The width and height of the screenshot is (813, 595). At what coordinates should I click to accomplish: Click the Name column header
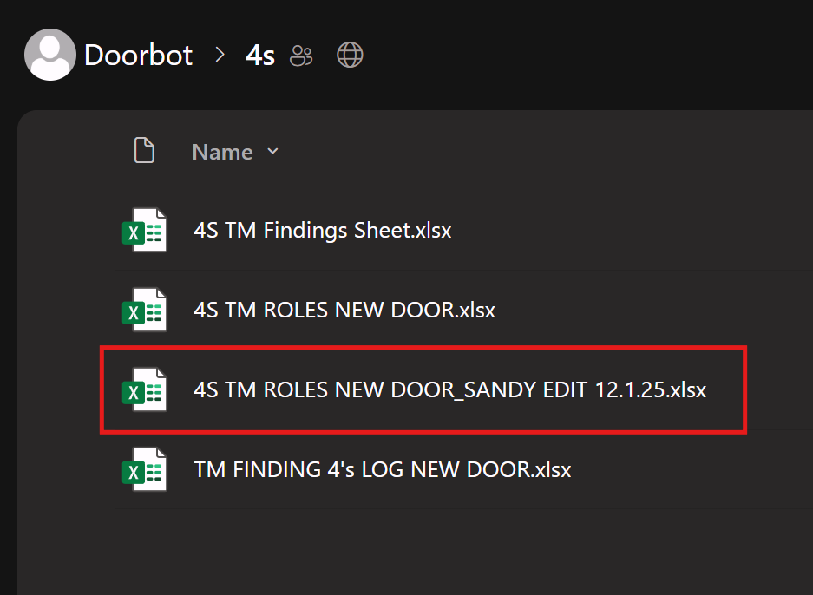click(x=222, y=152)
